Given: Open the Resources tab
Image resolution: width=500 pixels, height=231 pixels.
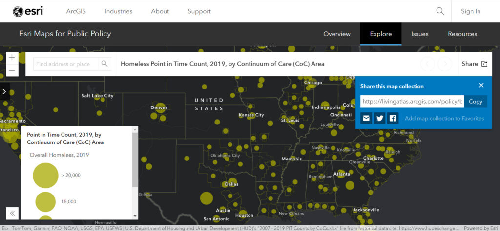Looking at the screenshot, I should click(462, 34).
